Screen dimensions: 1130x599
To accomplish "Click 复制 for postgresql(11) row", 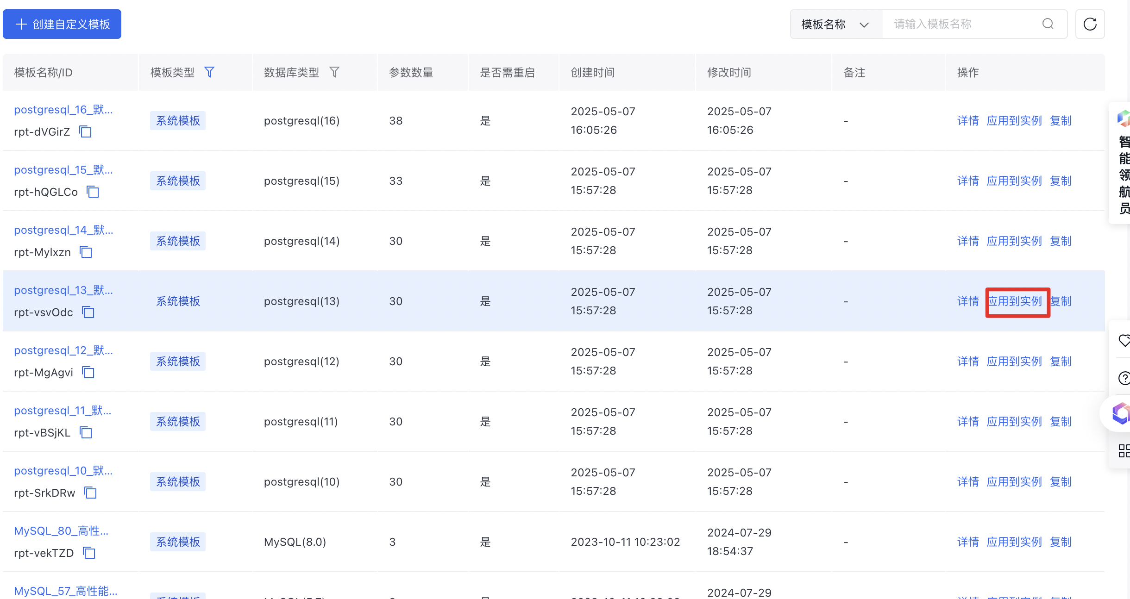I will click(1061, 422).
